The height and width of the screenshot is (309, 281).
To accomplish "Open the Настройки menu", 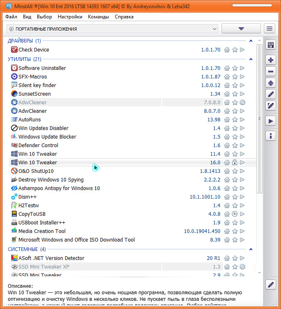I will (x=70, y=17).
